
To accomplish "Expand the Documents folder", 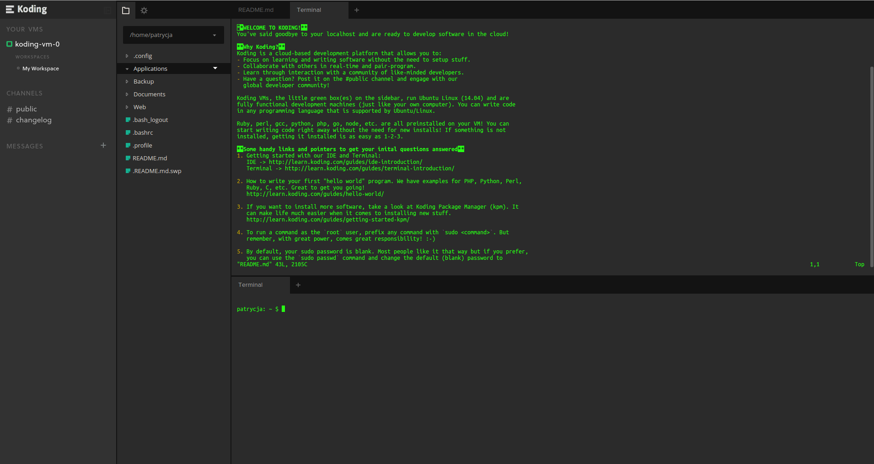I will point(127,94).
